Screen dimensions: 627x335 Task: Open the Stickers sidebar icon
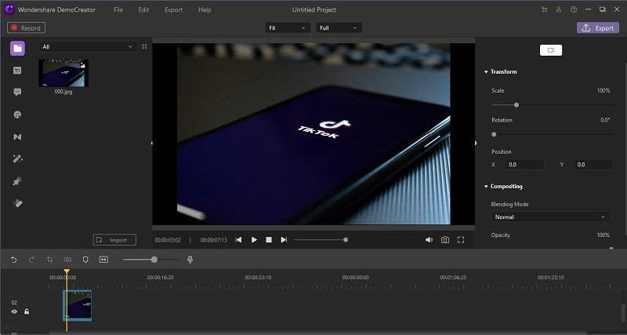[x=17, y=115]
